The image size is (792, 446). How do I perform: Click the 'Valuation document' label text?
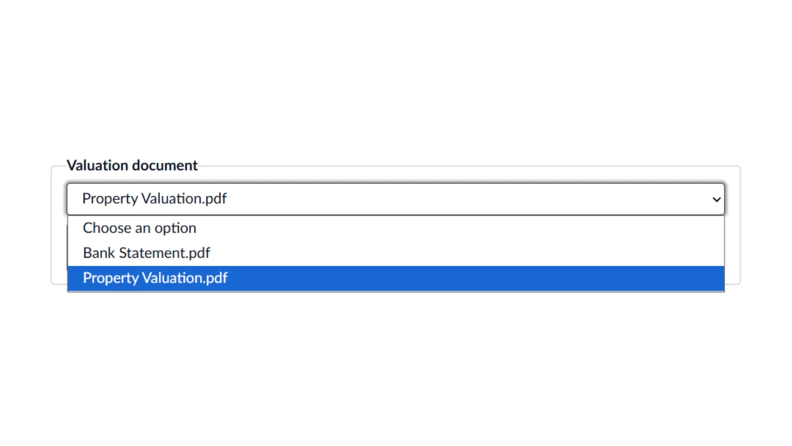(132, 166)
